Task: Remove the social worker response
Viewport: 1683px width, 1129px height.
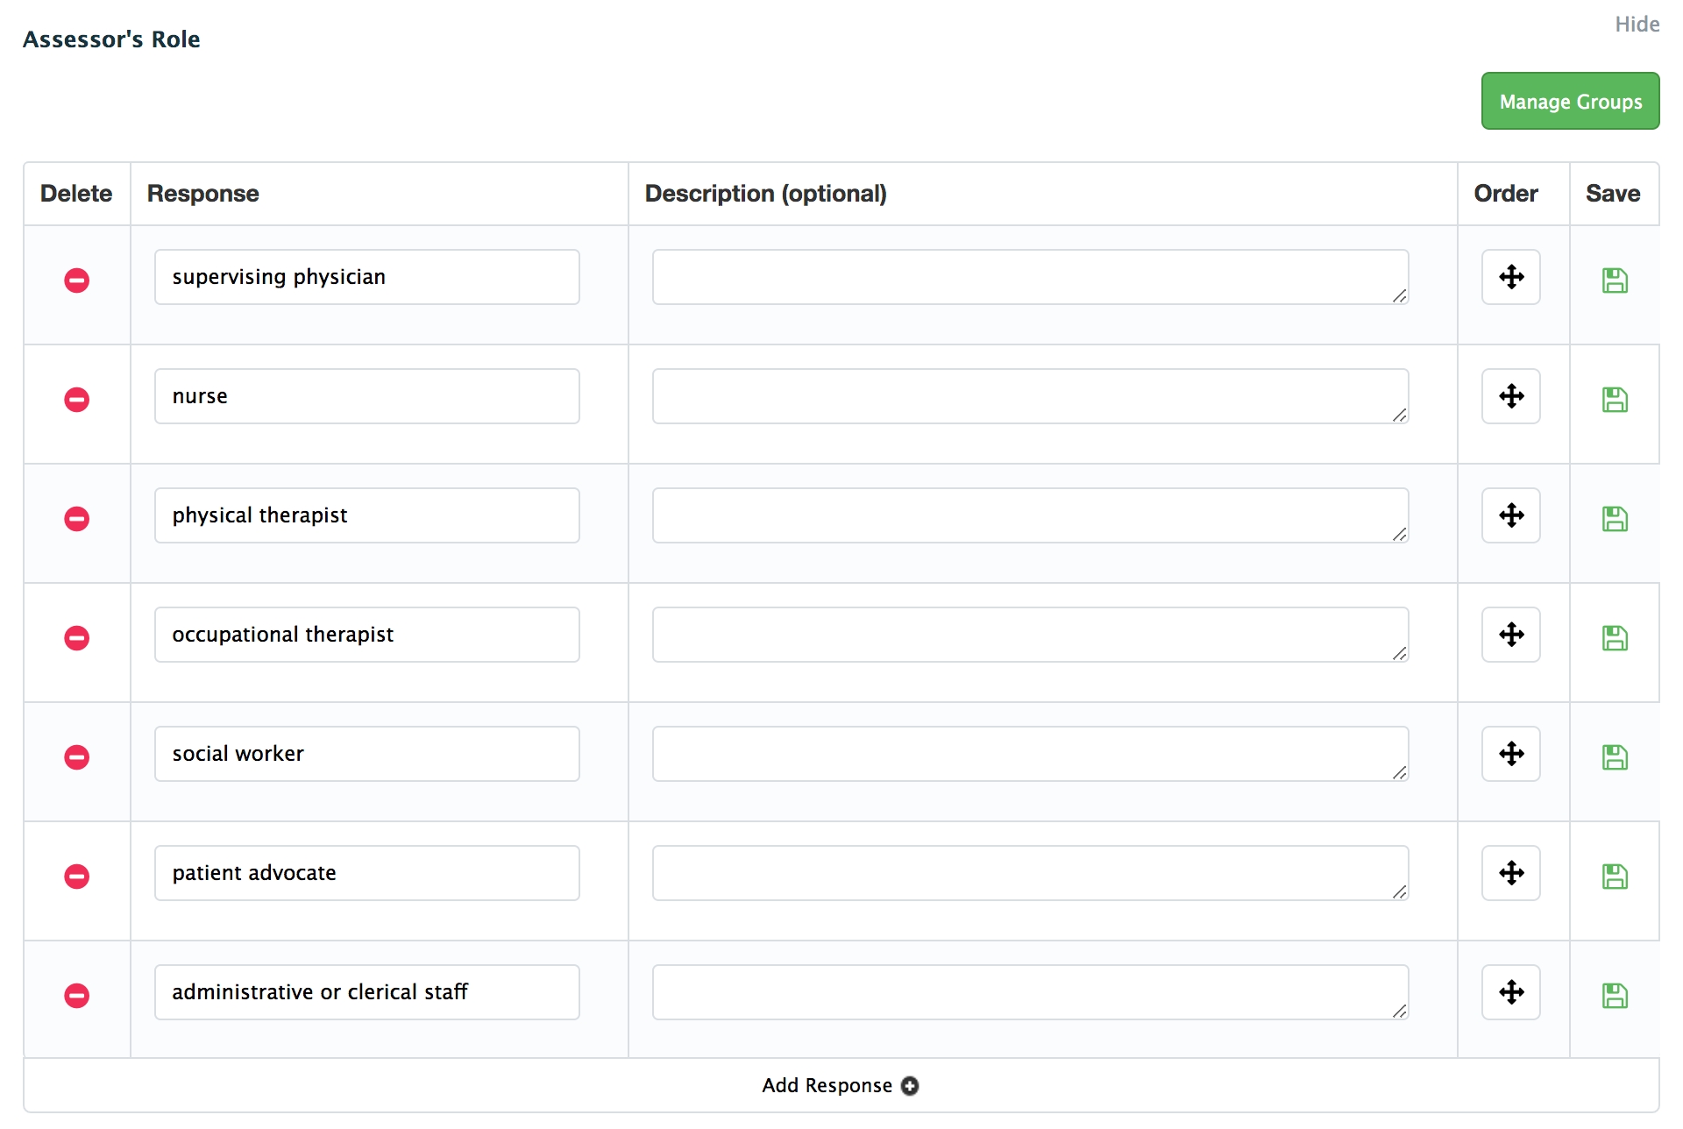Action: coord(77,757)
